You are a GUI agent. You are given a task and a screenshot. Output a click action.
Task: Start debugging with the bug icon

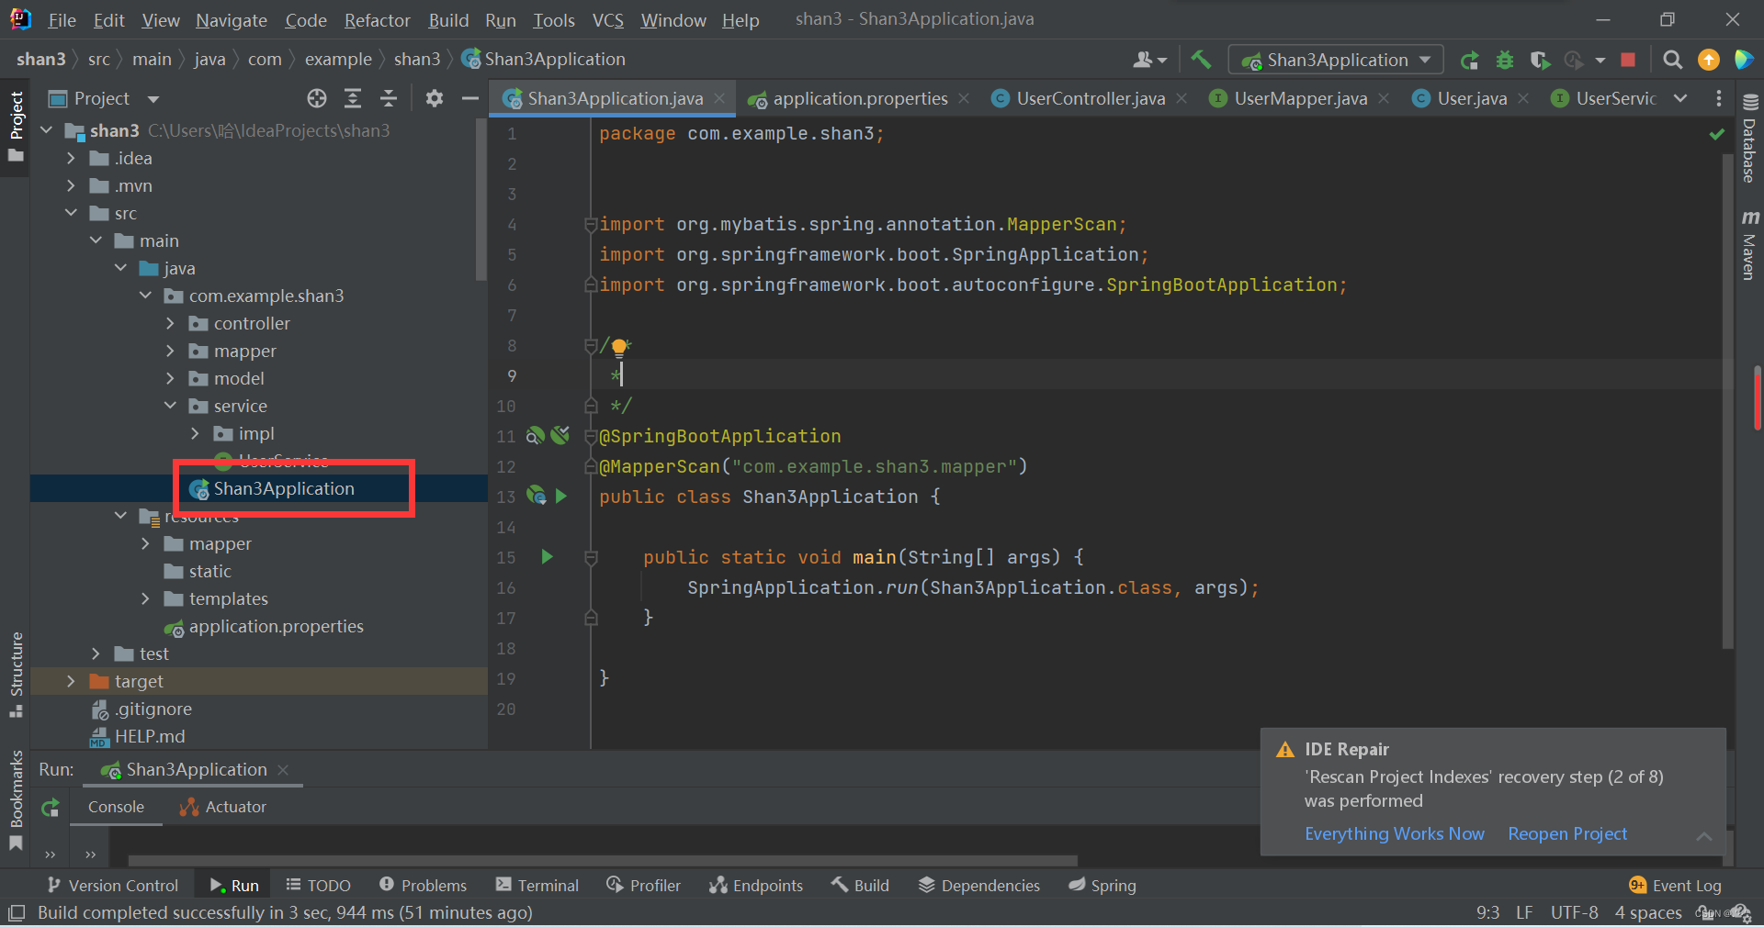tap(1504, 60)
